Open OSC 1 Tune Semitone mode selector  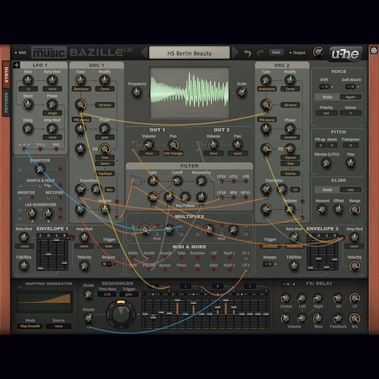[81, 89]
